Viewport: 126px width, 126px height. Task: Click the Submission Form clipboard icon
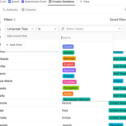tap(23, 2)
